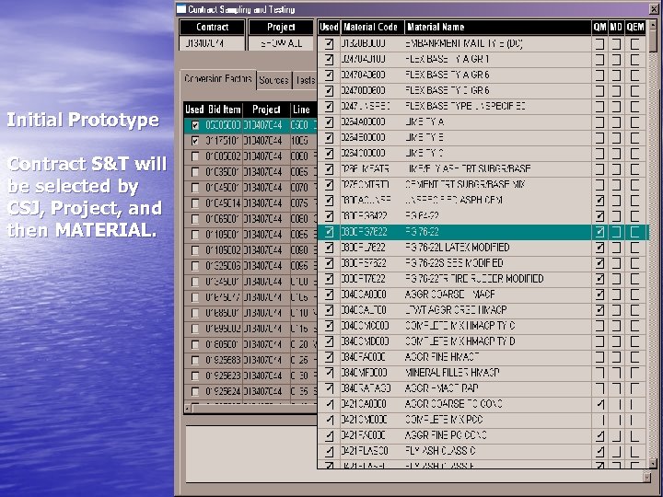Screen dimensions: 663x497
Task: Click the Line column header
Action: [x=303, y=110]
